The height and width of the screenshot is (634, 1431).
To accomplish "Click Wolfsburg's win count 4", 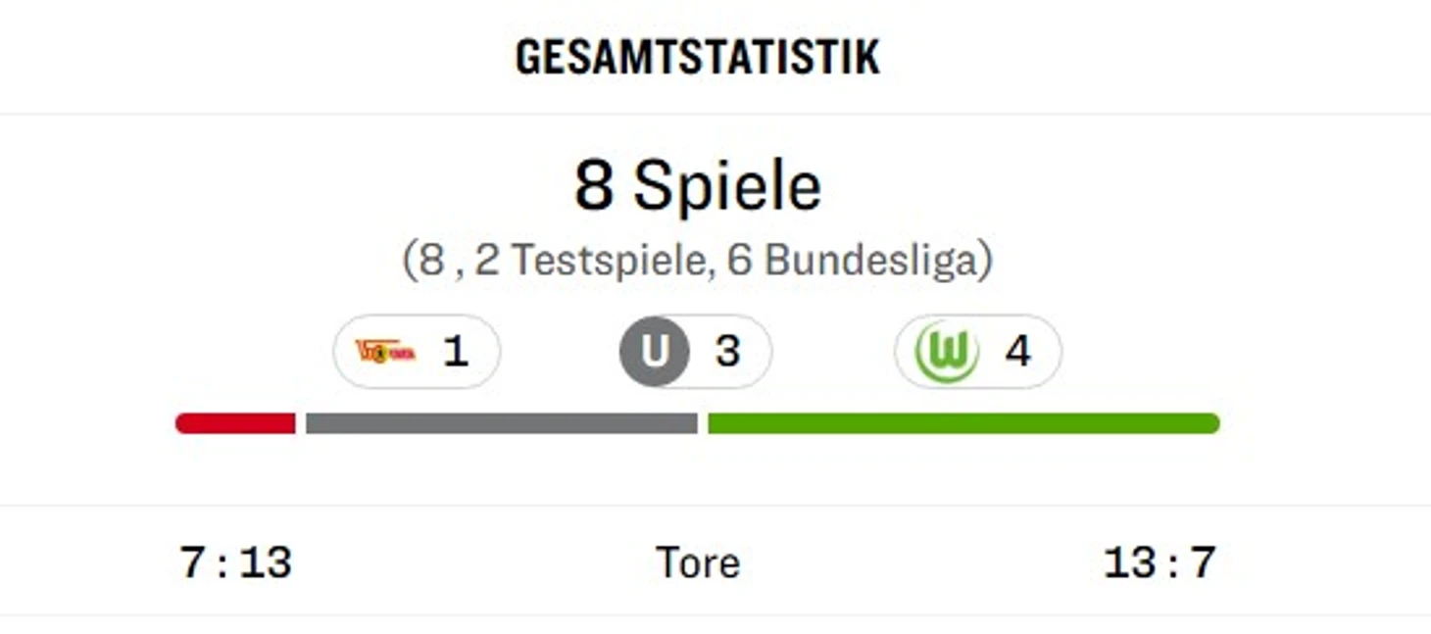I will tap(1018, 352).
